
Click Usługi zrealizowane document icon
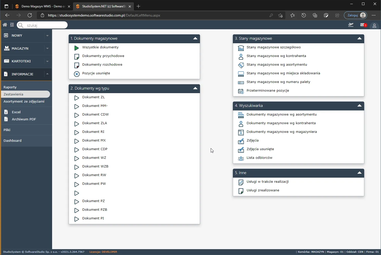[x=241, y=191]
